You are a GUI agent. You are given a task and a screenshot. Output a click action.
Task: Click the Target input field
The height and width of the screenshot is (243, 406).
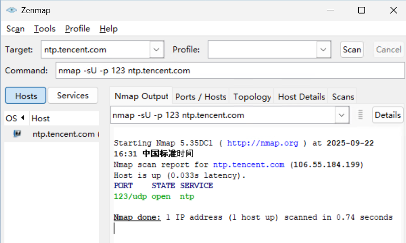point(96,49)
